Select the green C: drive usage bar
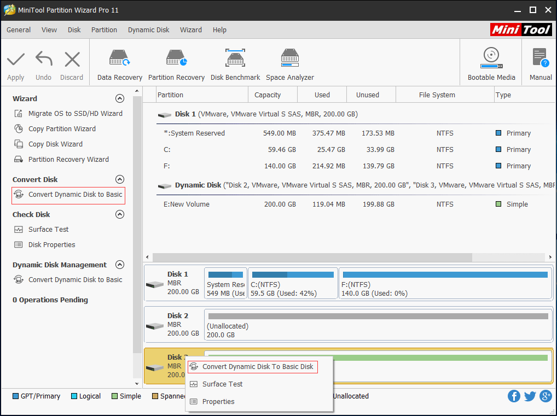Image resolution: width=557 pixels, height=416 pixels. click(292, 275)
